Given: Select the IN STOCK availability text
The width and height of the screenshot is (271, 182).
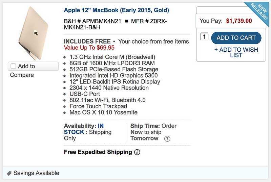Looking at the screenshot, I should [84, 129].
